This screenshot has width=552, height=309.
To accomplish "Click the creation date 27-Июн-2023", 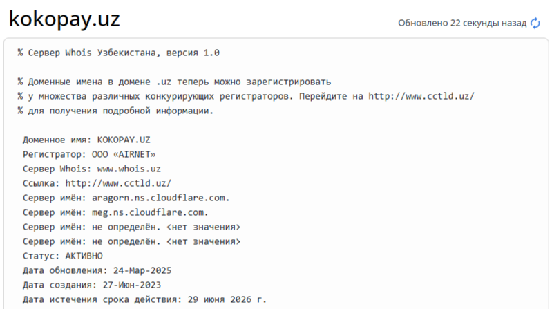I will click(133, 284).
